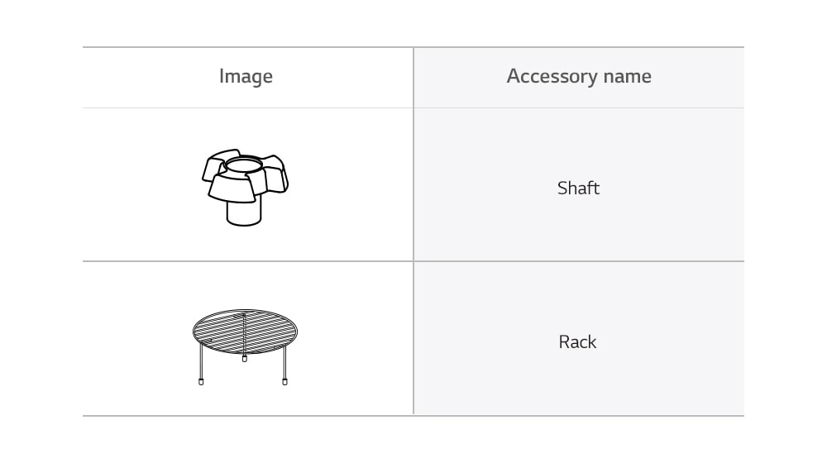Click the "Shaft" accessory name
This screenshot has width=827, height=463.
click(x=578, y=188)
